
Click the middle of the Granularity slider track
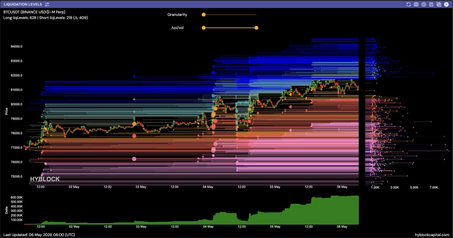click(x=230, y=15)
